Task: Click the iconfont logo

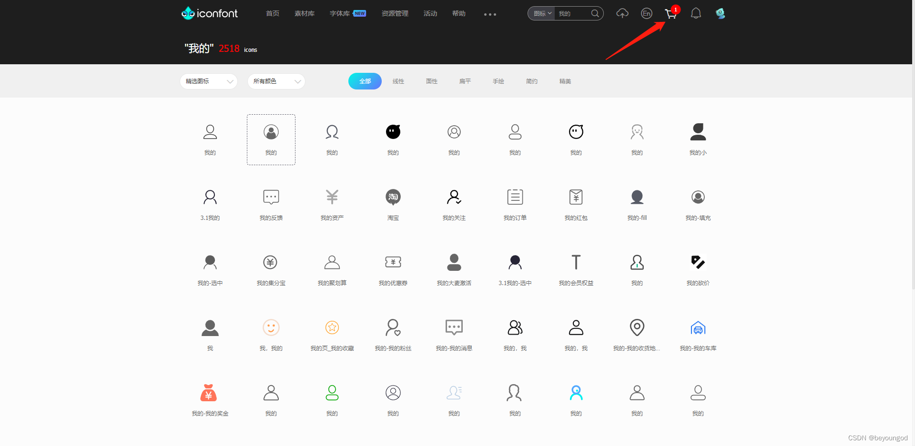Action: [209, 13]
